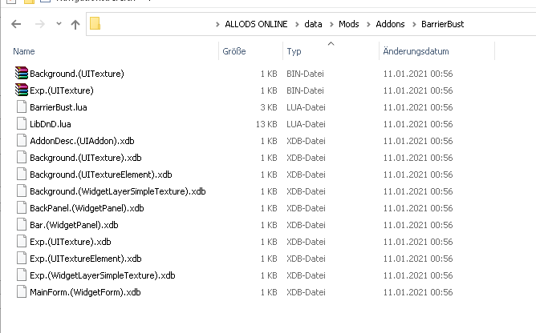The width and height of the screenshot is (536, 333).
Task: Select the Background.(UITexture) archive file icon
Action: click(21, 74)
